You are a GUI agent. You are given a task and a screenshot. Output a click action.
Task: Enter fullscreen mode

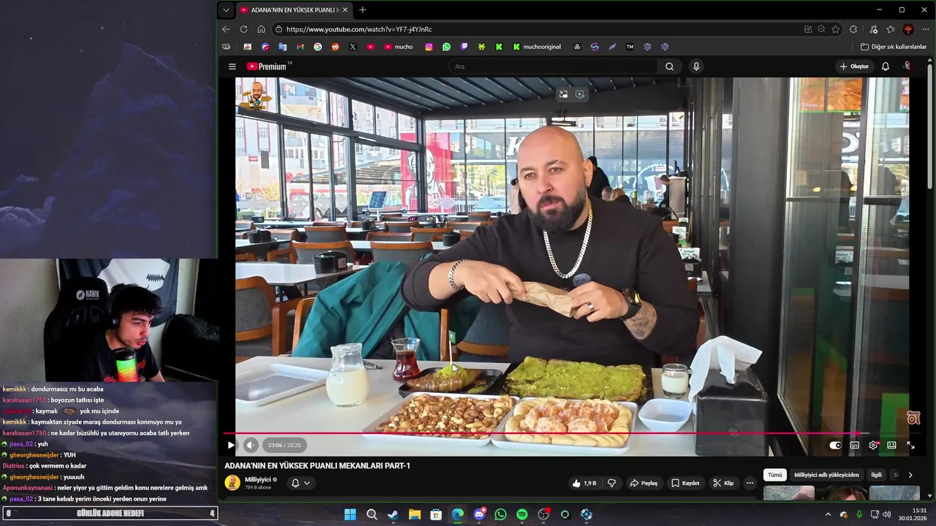point(911,445)
